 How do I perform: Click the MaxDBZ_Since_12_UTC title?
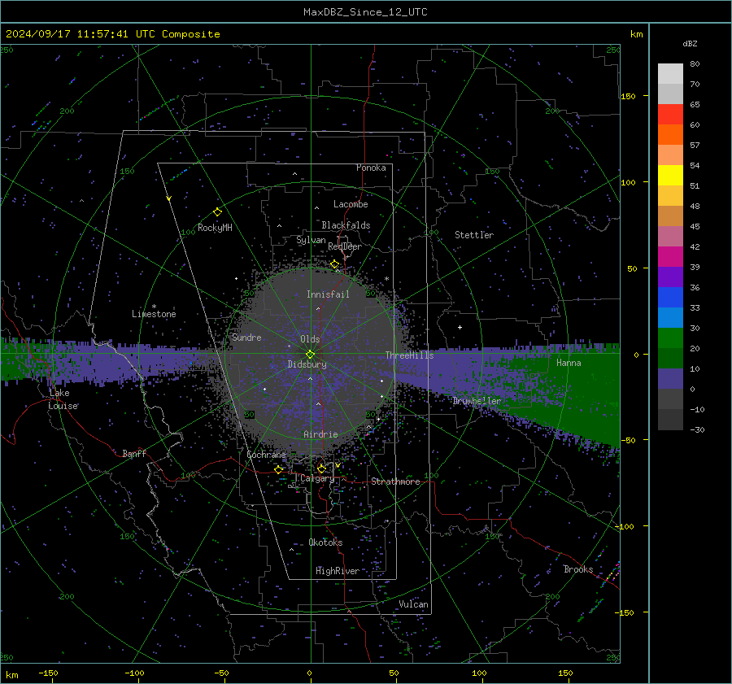pos(365,12)
